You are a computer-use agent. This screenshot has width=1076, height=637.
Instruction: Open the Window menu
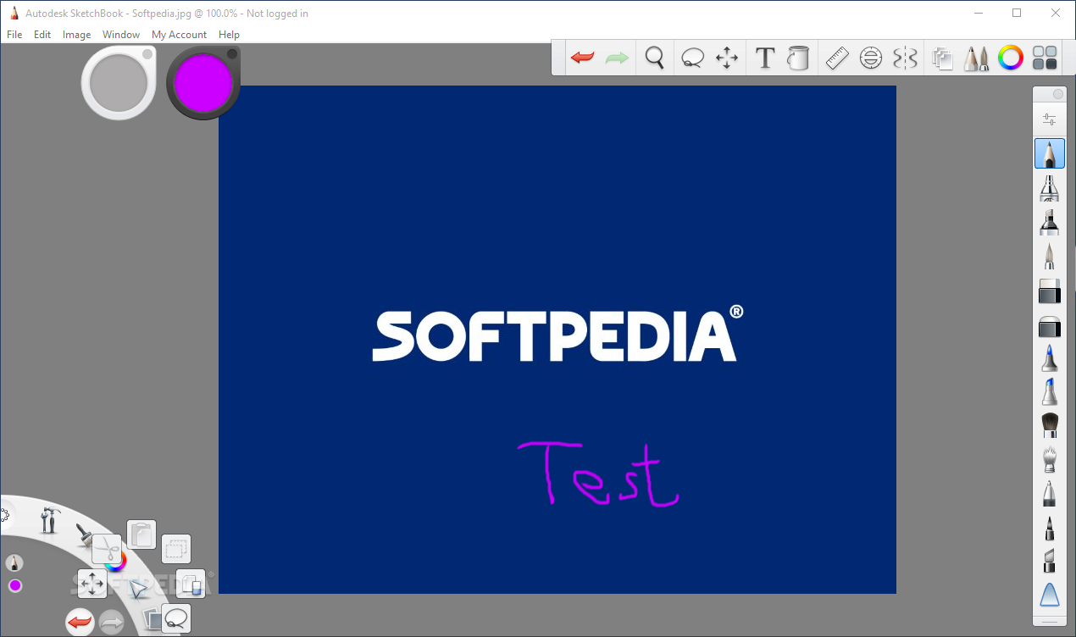point(121,35)
